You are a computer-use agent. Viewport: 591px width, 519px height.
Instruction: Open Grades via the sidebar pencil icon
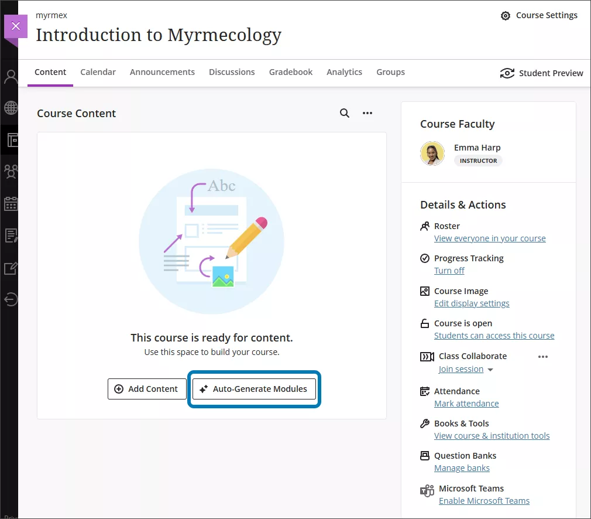(9, 268)
